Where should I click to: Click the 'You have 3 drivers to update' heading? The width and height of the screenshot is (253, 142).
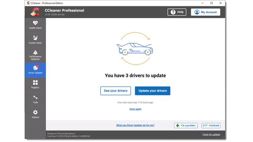(x=135, y=75)
